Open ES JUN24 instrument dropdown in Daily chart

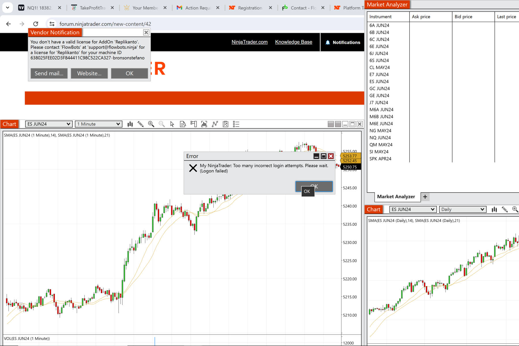click(x=413, y=209)
